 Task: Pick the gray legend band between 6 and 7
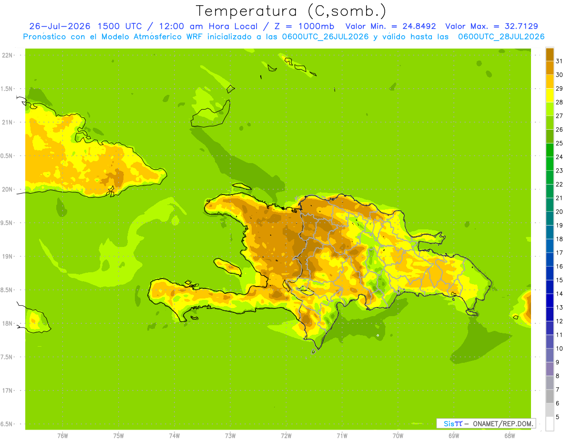[550, 396]
